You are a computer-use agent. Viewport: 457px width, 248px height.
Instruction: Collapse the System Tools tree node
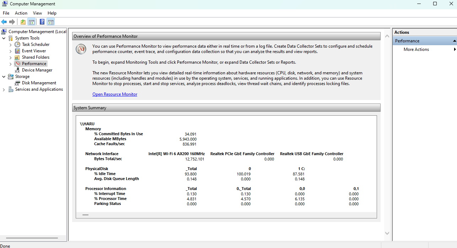coord(4,38)
